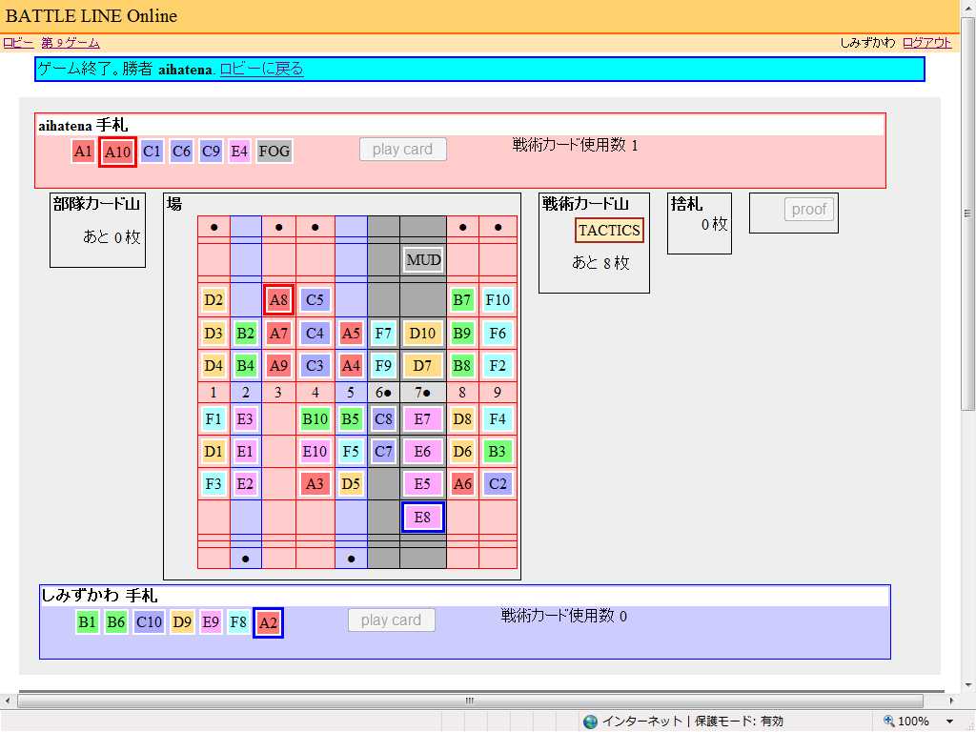Open the 100% zoom level dropdown
The height and width of the screenshot is (732, 976).
(950, 722)
